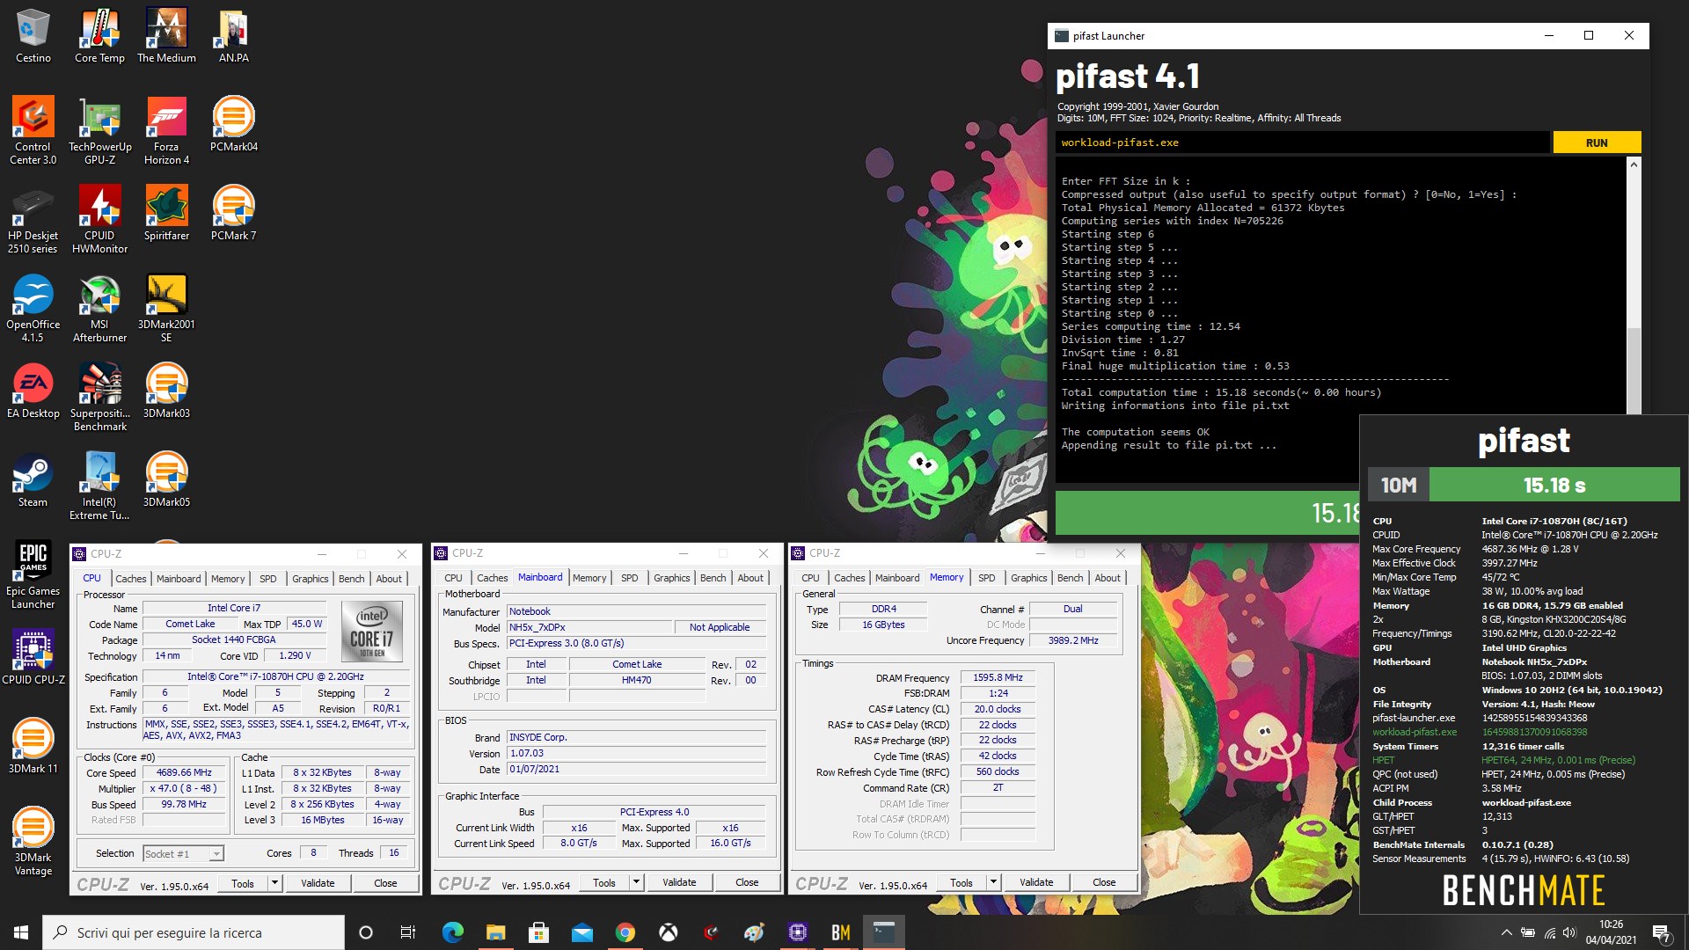Select the Superposition Benchmark icon
The width and height of the screenshot is (1689, 950).
pyautogui.click(x=99, y=397)
